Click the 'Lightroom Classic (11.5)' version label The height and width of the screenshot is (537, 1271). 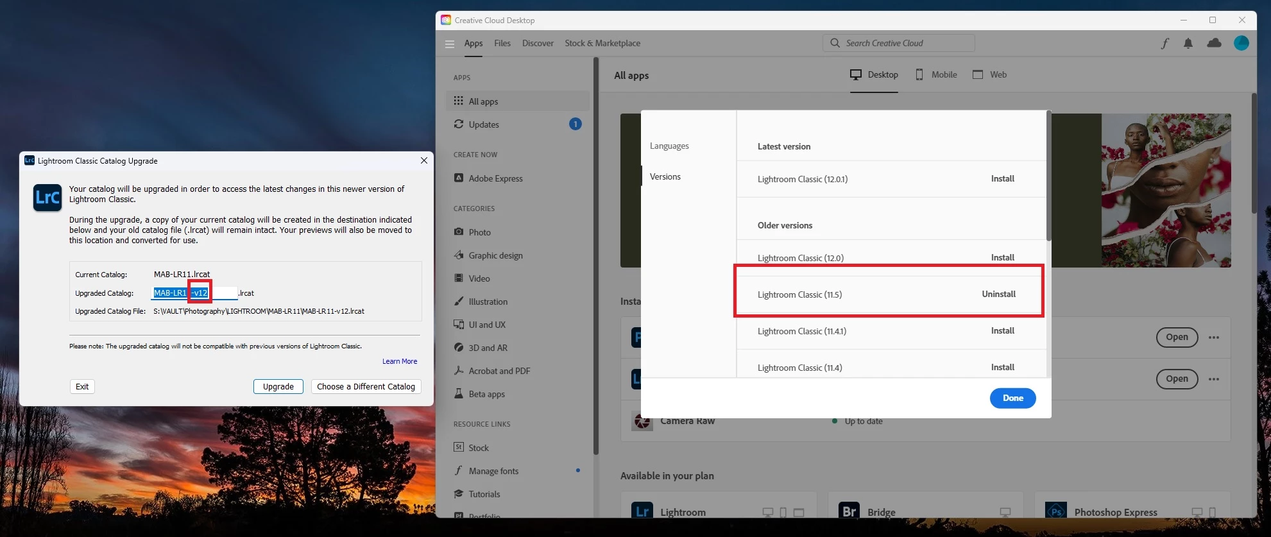click(799, 294)
